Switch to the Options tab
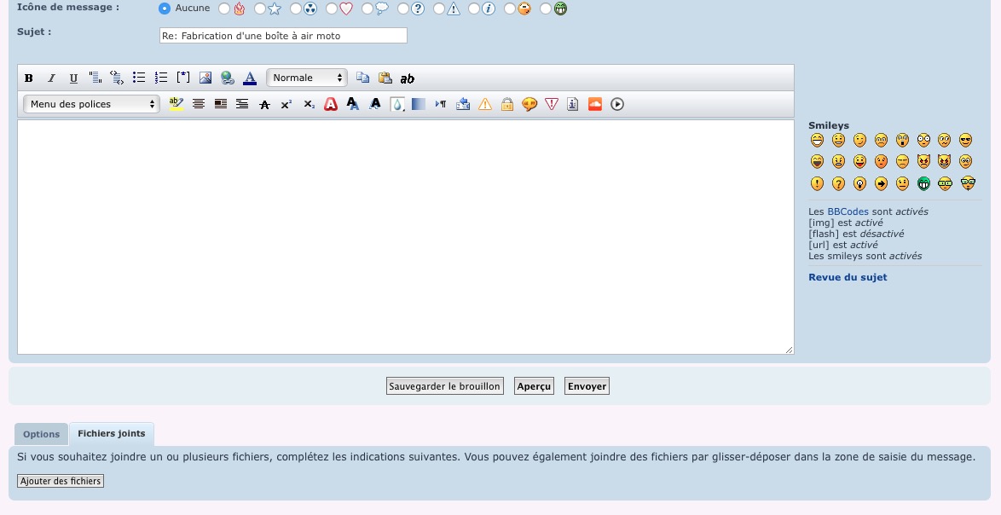 [x=41, y=434]
